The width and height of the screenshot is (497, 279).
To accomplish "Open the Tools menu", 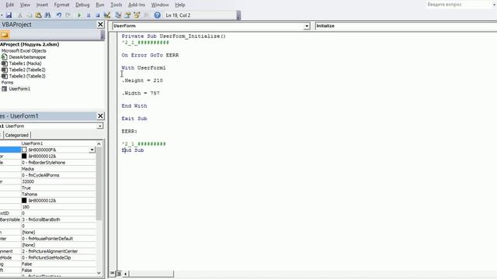I will 116,5.
